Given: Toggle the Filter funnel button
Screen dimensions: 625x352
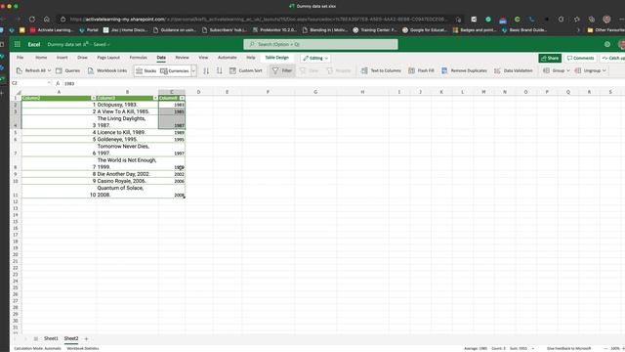Looking at the screenshot, I should coord(282,70).
